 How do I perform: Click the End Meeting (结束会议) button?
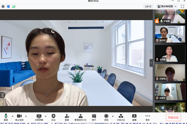[173, 117]
